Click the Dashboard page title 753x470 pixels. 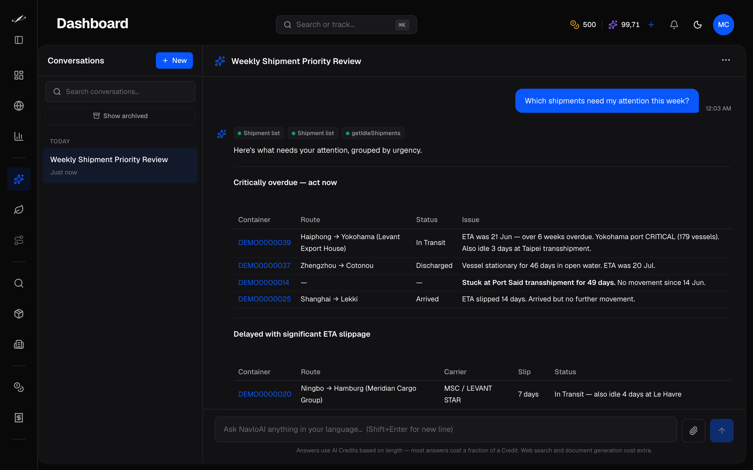92,23
